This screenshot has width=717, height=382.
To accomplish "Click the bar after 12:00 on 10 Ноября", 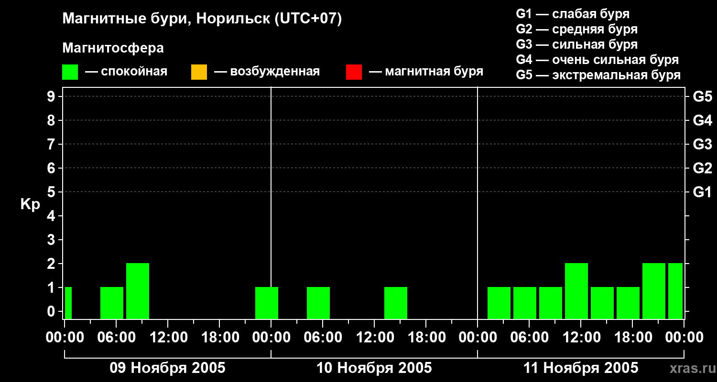I will coord(396,303).
